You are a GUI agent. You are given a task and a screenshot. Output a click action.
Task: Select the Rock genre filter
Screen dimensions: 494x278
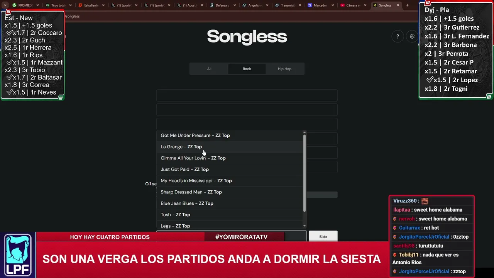tap(247, 69)
